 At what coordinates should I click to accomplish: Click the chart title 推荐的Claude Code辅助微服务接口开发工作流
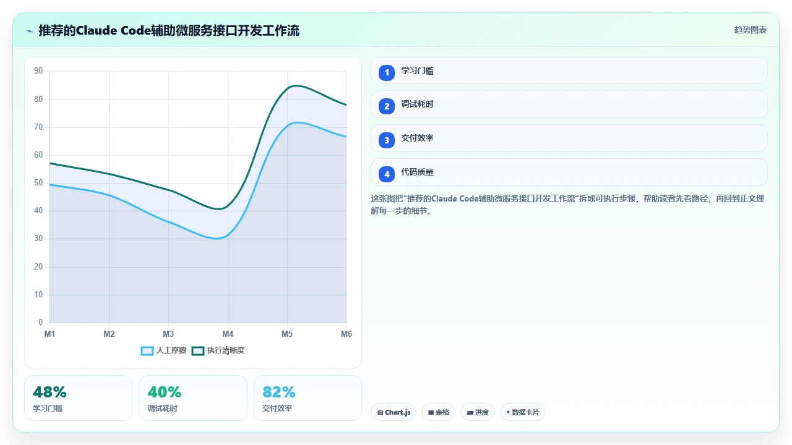coord(169,30)
